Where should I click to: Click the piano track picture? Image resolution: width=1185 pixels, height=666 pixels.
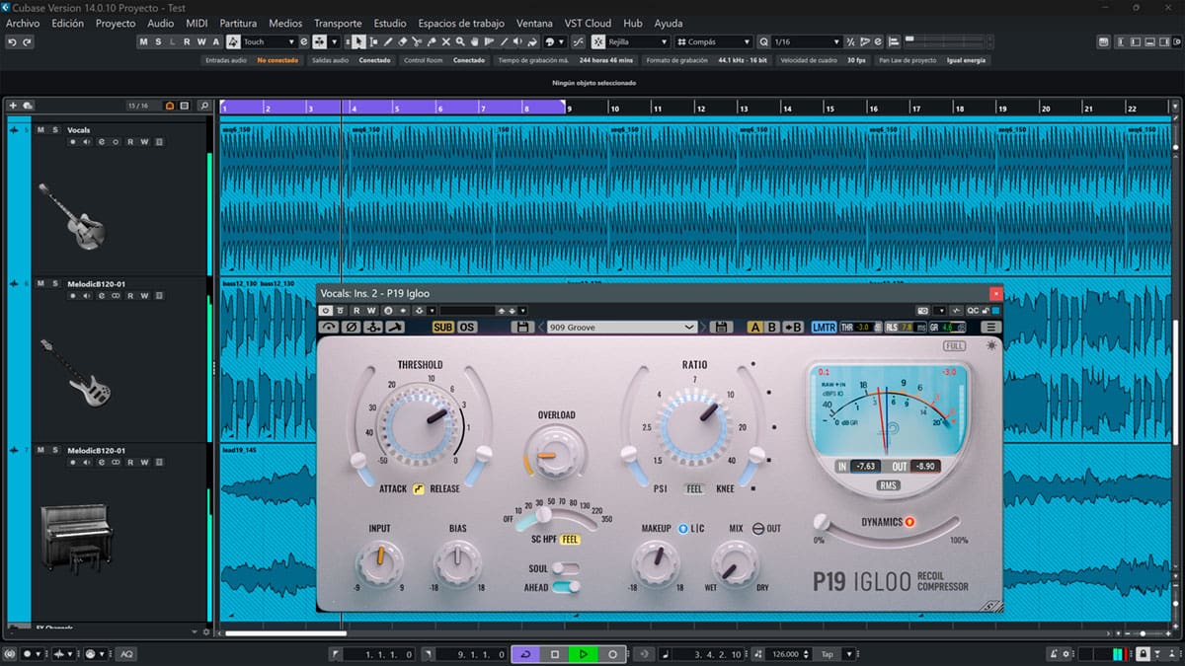76,537
